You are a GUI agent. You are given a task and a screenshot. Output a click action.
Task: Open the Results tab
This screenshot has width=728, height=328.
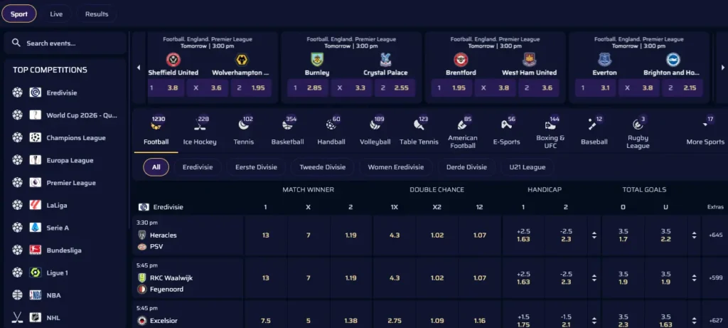click(x=97, y=14)
